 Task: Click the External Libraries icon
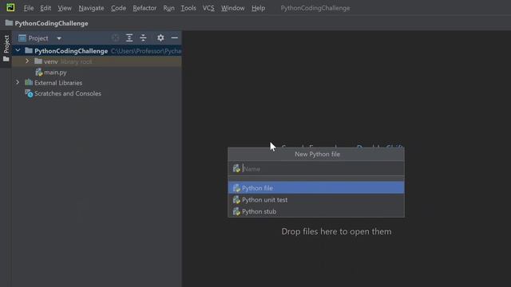29,82
